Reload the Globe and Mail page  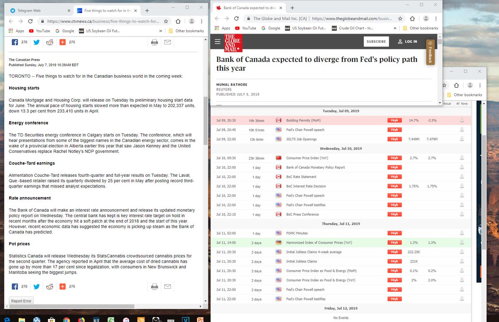tap(237, 19)
